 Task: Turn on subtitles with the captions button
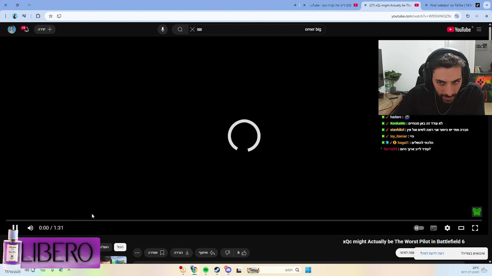(x=434, y=228)
